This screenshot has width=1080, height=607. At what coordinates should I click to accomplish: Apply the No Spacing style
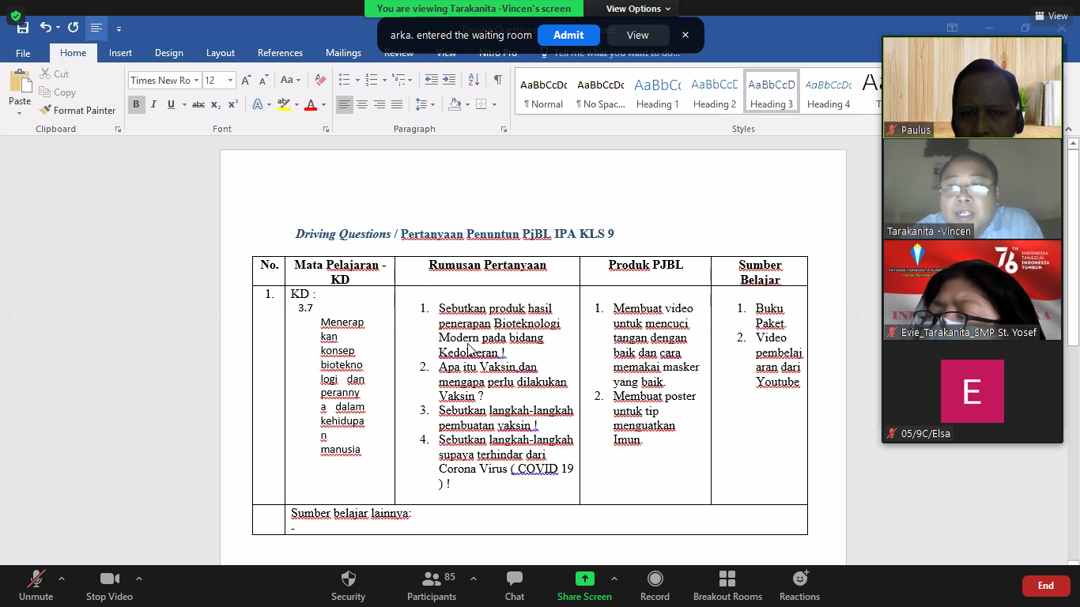[x=600, y=92]
